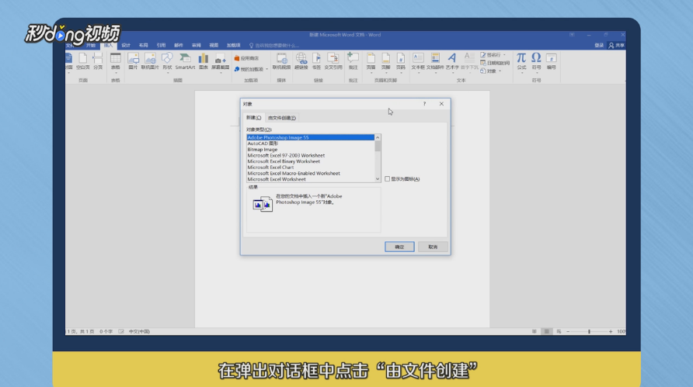Insert a cross-reference (交叉引用)
Viewport: 693px width, 387px height.
pyautogui.click(x=333, y=61)
